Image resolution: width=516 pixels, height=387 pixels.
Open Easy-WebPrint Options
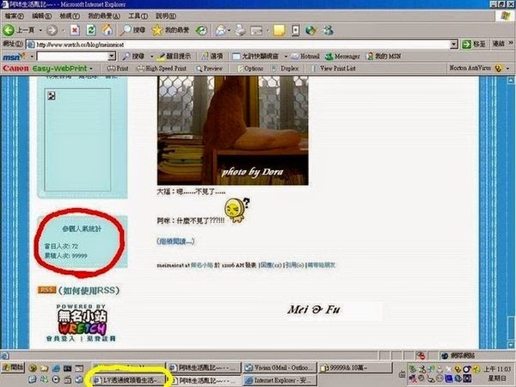(x=250, y=69)
